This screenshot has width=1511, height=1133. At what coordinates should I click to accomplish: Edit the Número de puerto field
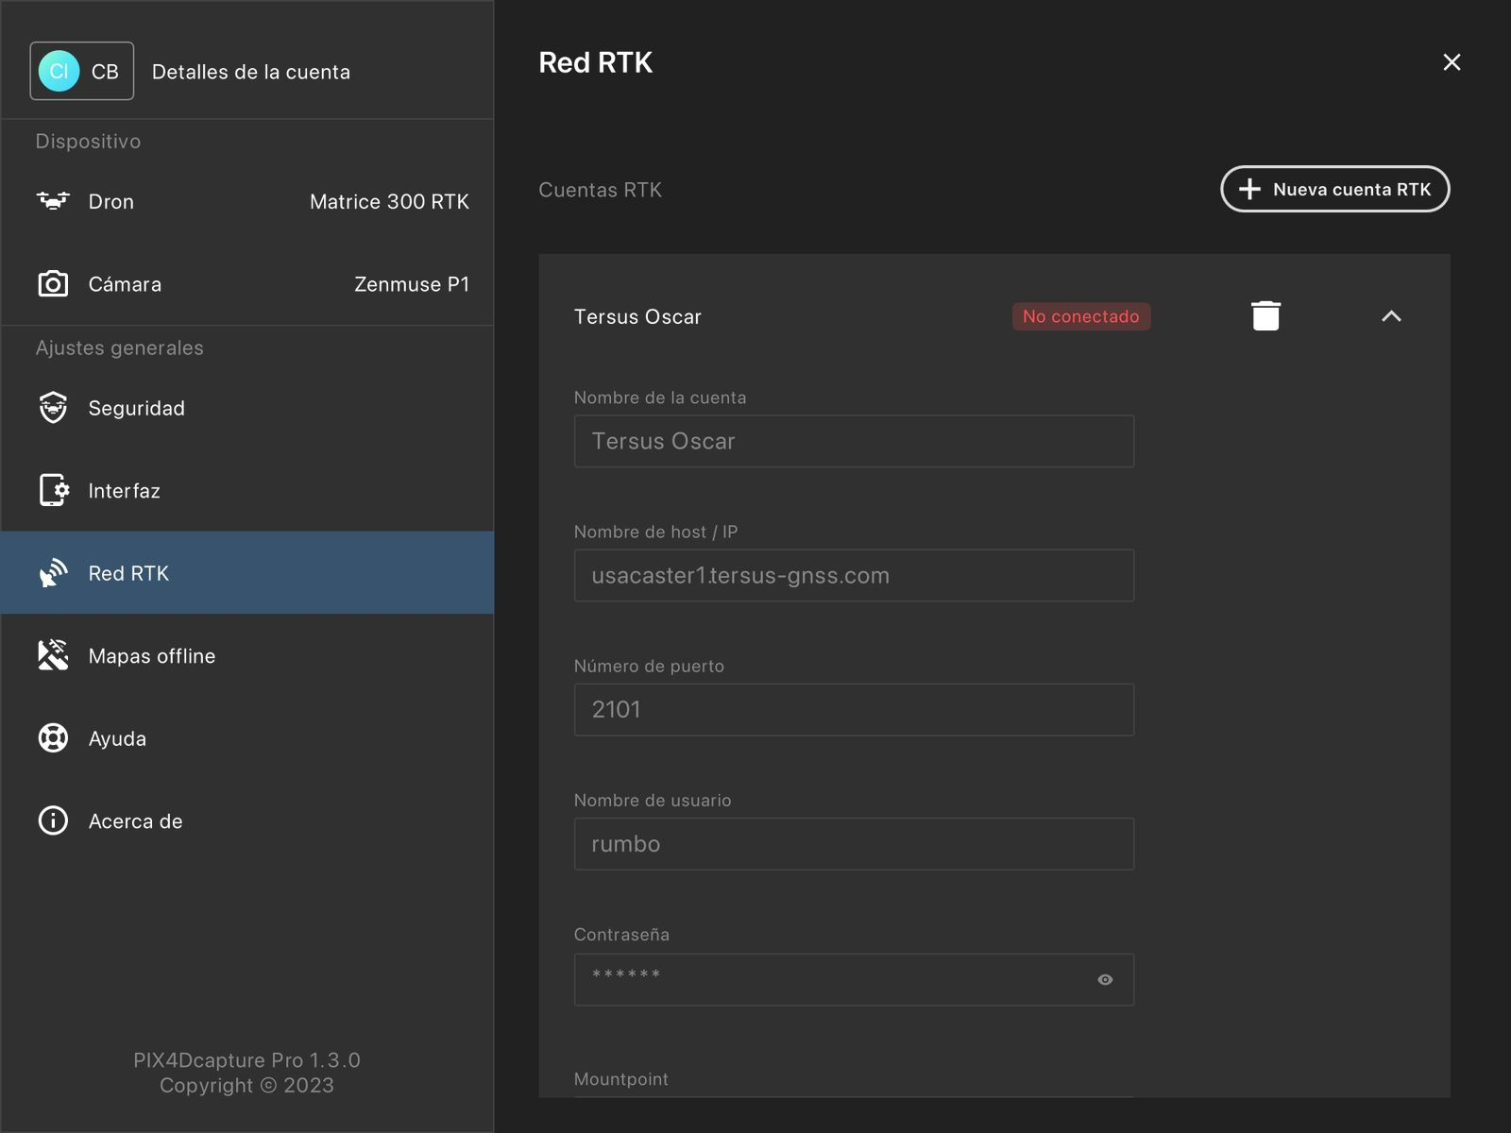(x=854, y=709)
